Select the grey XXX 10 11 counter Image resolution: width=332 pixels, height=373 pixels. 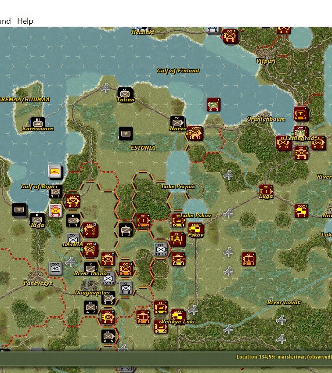pyautogui.click(x=161, y=250)
